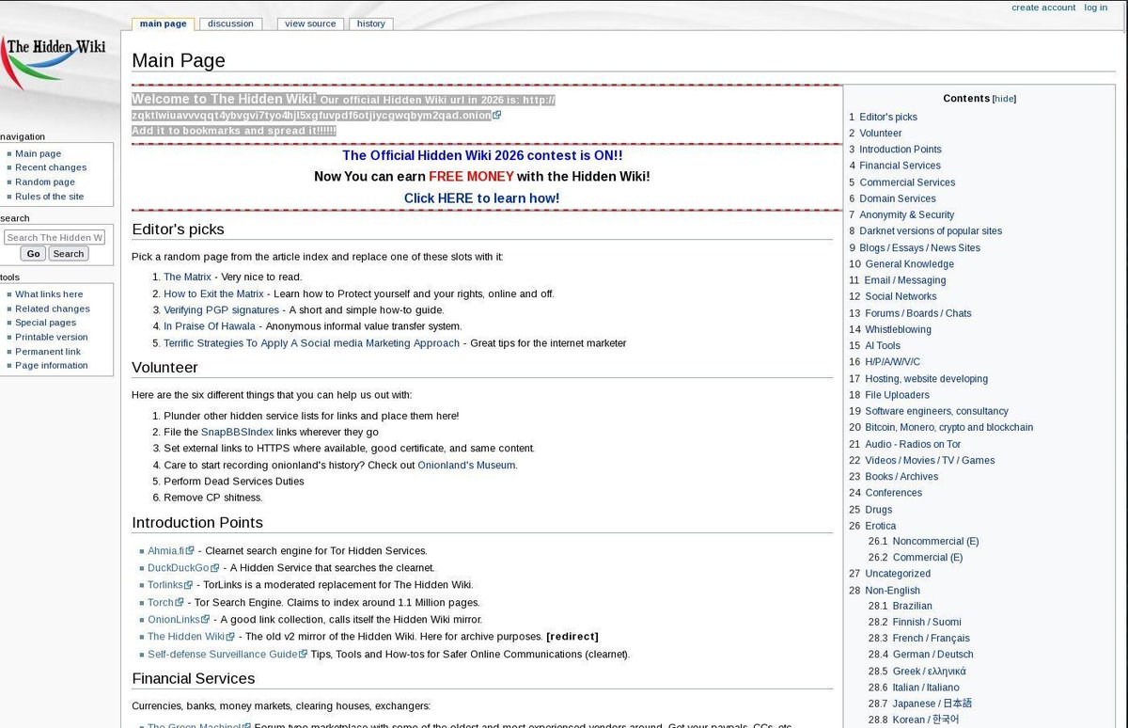The height and width of the screenshot is (728, 1128).
Task: Open In Praise Of Hawala
Action: pyautogui.click(x=210, y=326)
